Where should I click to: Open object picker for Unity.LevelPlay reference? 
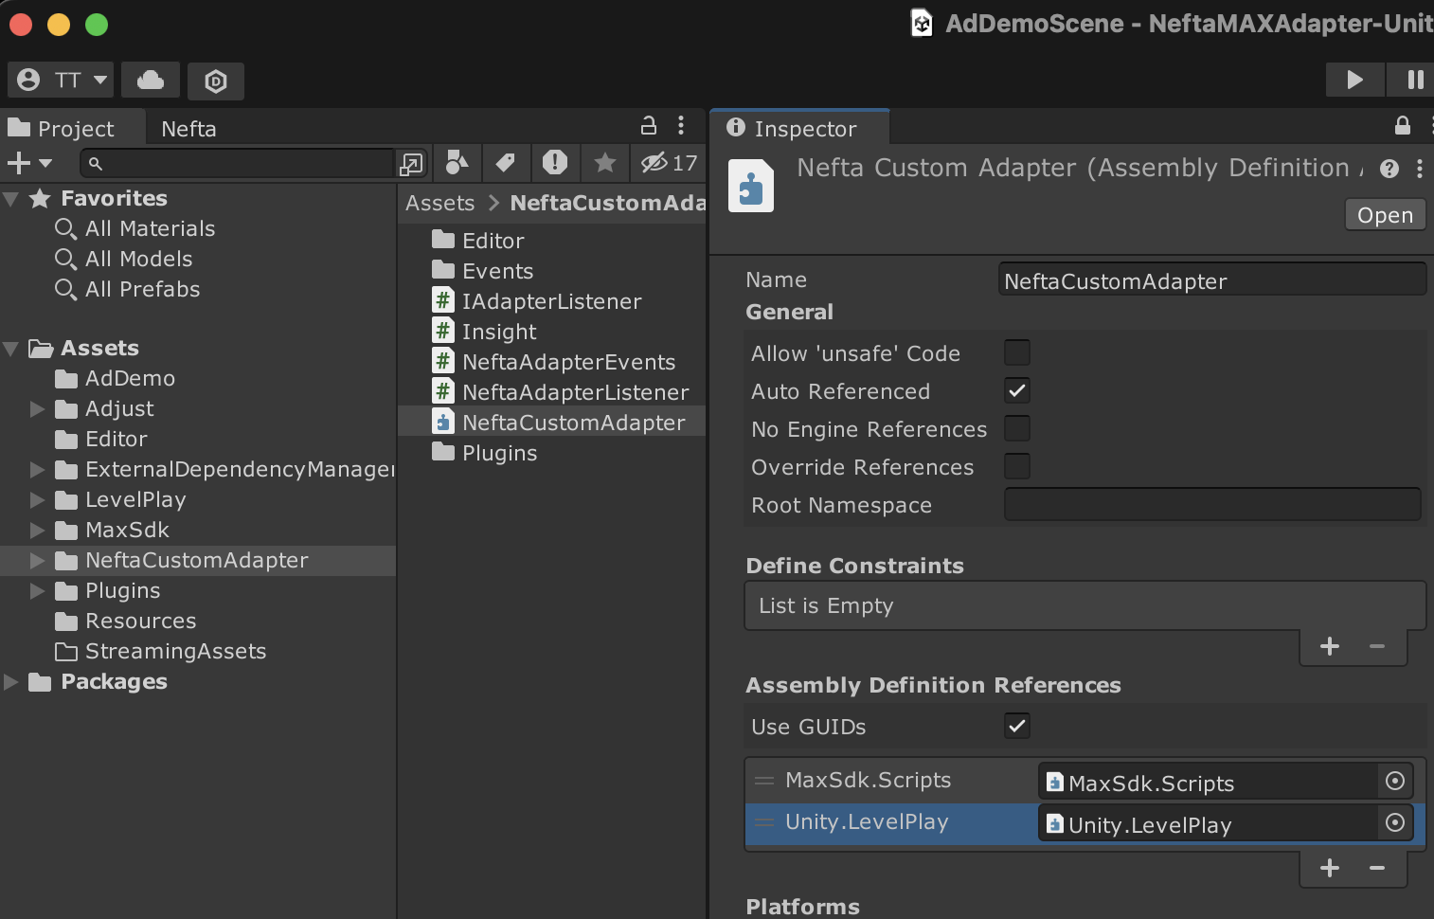coord(1394,822)
